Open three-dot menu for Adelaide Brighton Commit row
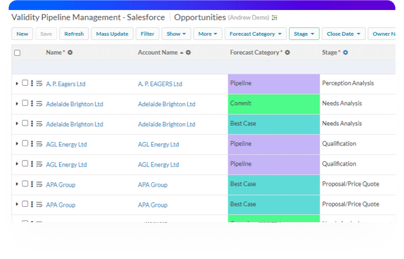 pos(32,103)
